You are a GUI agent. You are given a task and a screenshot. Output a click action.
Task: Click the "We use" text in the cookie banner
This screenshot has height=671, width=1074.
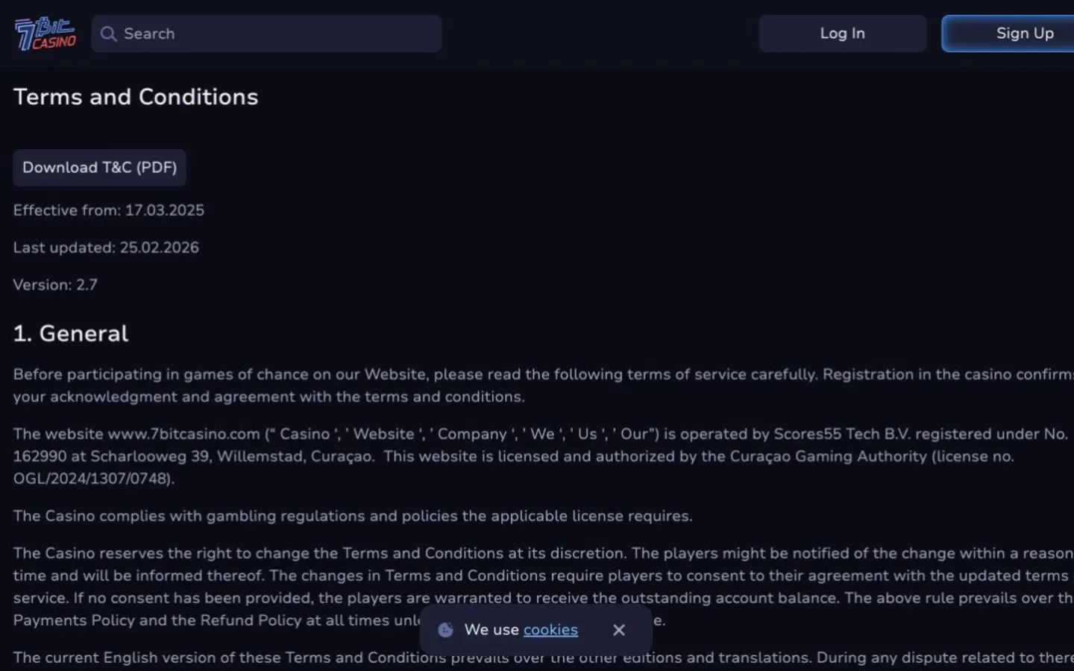[x=492, y=630]
